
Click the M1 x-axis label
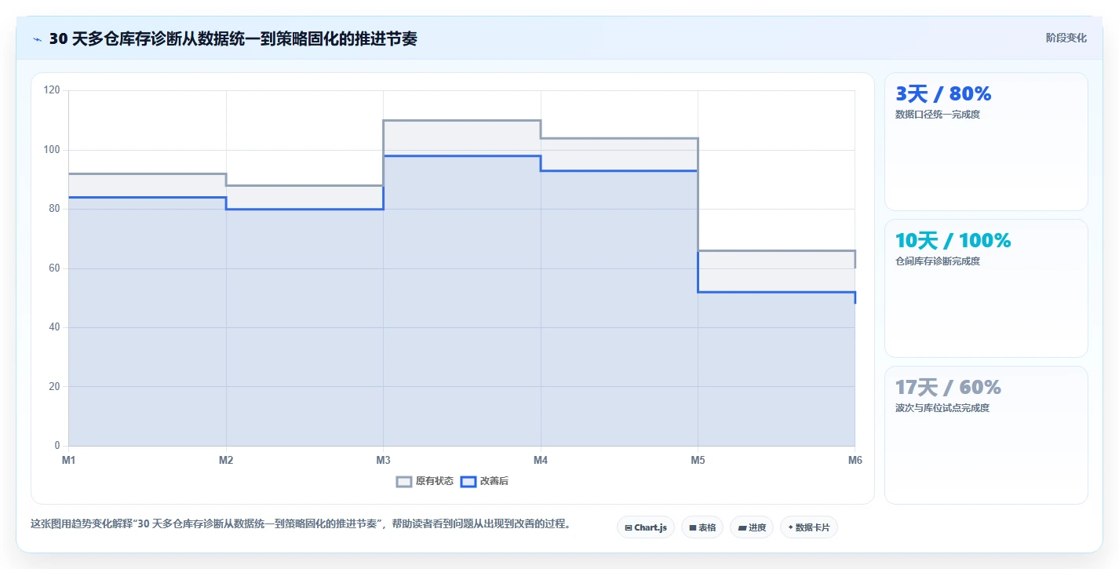point(69,461)
